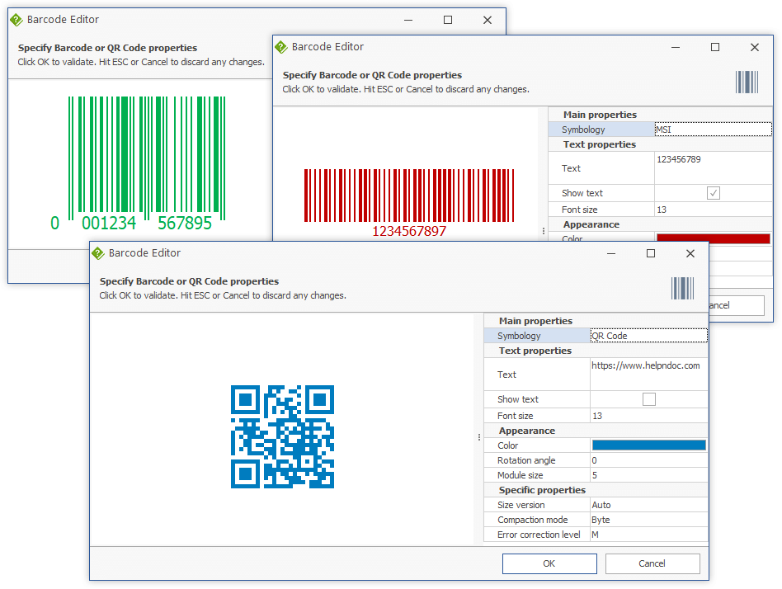Click the Text field containing https://www.helpndoc.com
Image resolution: width=782 pixels, height=589 pixels.
(x=648, y=374)
